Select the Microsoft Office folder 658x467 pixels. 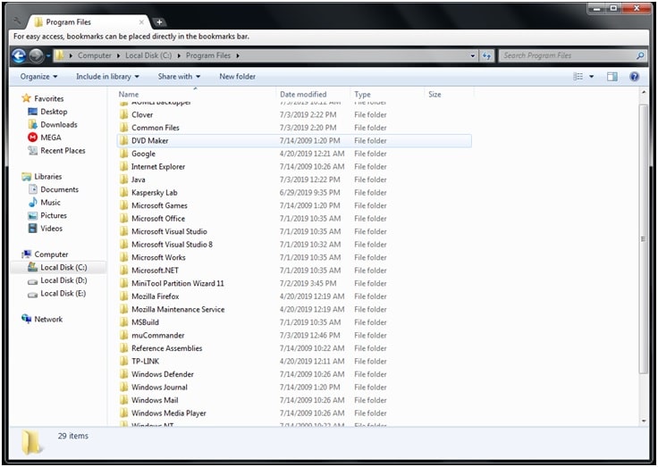tap(294, 219)
